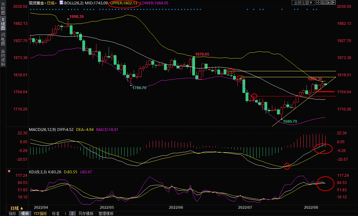Click the 管理模板 button
The image size is (358, 216).
point(106,213)
